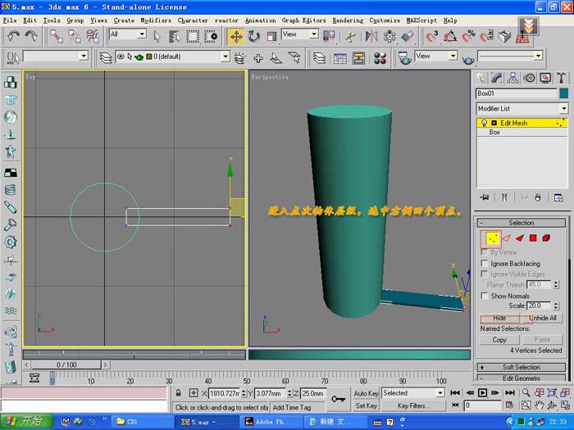Select Vertex sub-object level icon

click(x=492, y=238)
